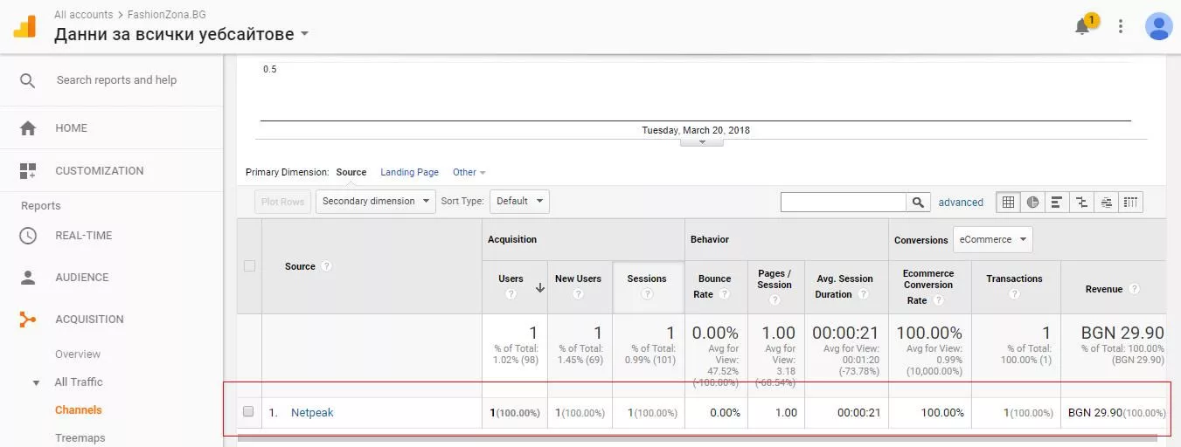The width and height of the screenshot is (1181, 447).
Task: Switch to Data table view icon
Action: [x=1008, y=202]
